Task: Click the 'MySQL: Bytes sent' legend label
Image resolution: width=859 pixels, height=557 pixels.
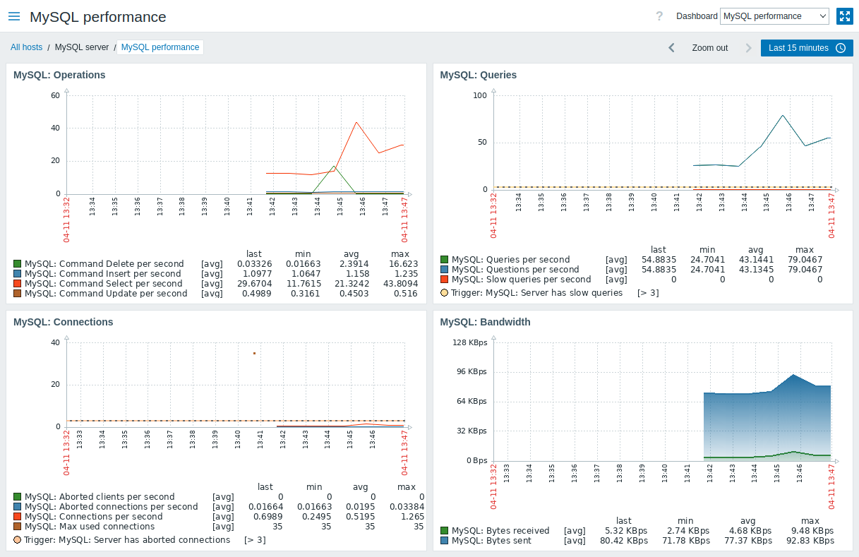Action: [492, 541]
